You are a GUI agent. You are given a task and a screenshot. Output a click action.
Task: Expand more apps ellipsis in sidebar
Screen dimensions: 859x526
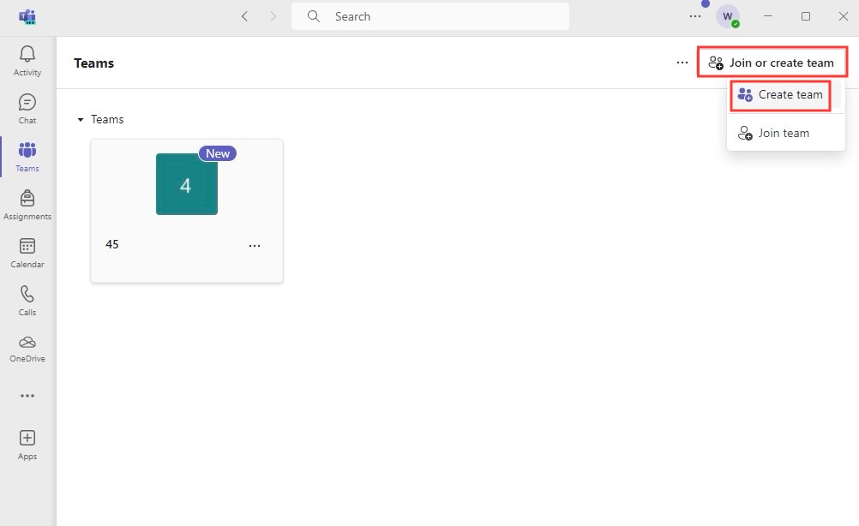(27, 396)
